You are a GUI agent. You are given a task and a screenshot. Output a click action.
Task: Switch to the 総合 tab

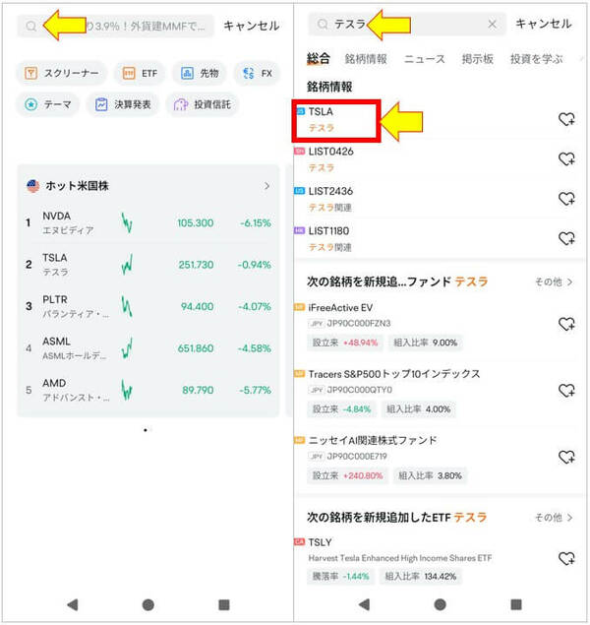318,59
